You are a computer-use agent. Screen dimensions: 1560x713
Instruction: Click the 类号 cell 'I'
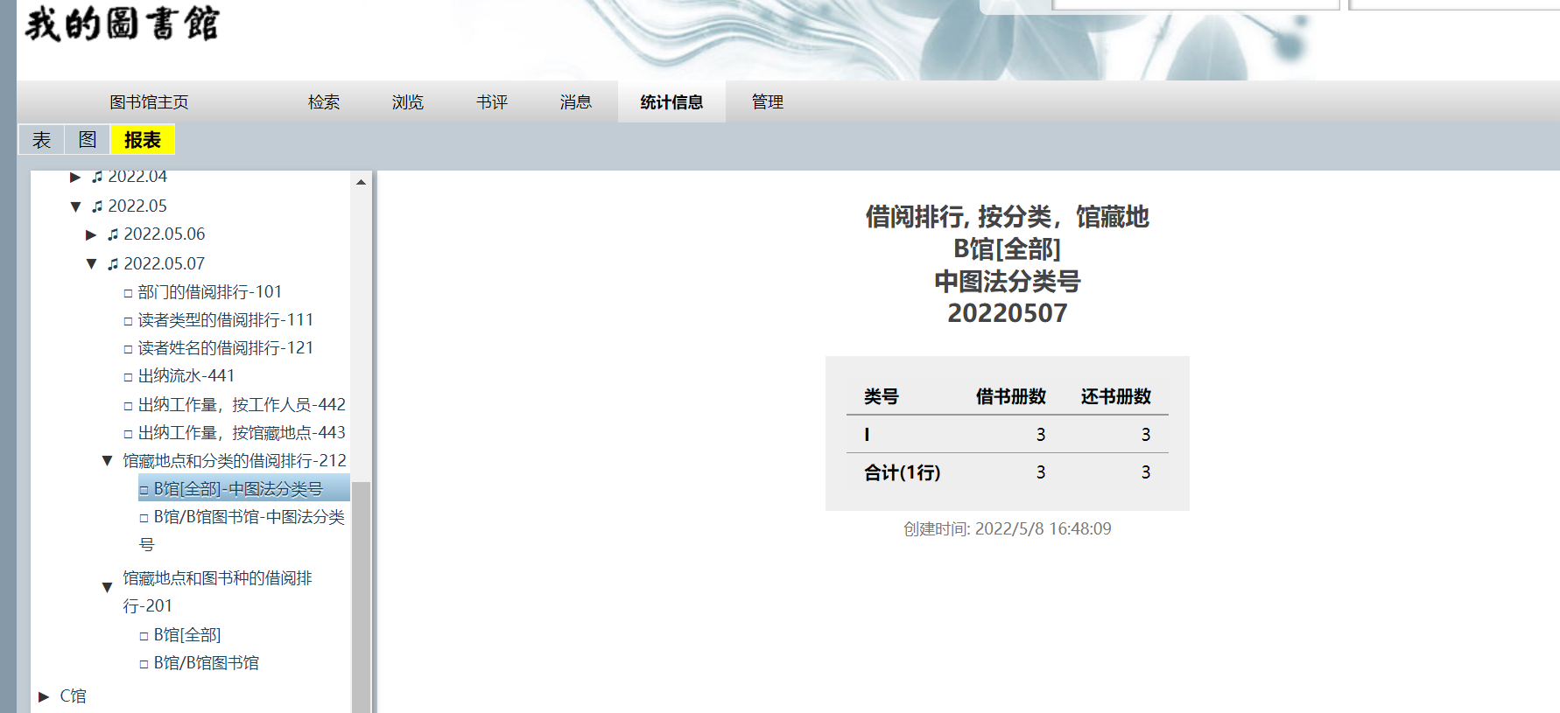(867, 434)
